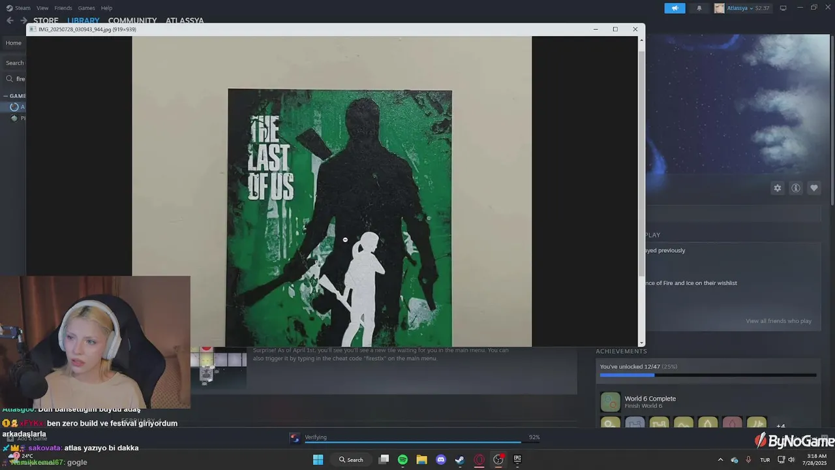Click the blue castle achievement icon
The width and height of the screenshot is (835, 470).
[x=635, y=423]
